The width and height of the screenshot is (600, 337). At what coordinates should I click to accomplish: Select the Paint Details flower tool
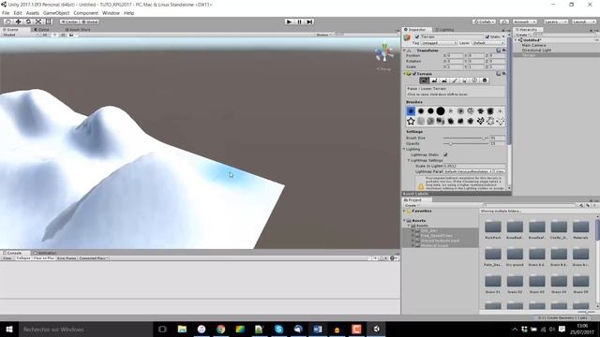click(474, 81)
